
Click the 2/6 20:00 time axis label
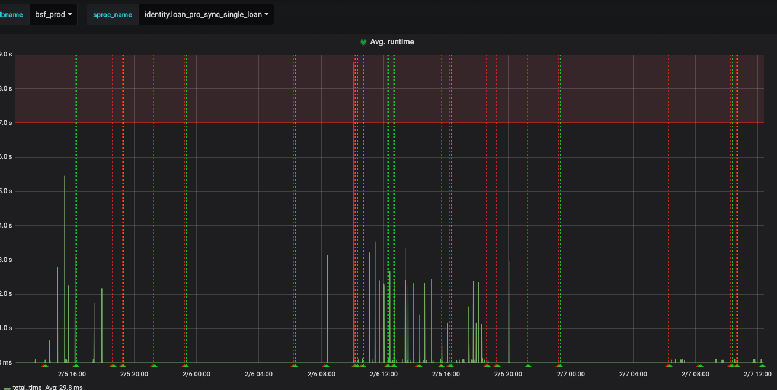tap(508, 374)
